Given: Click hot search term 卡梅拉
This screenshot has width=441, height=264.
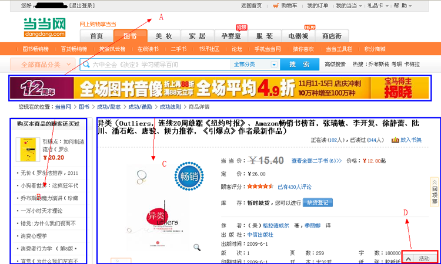Looking at the screenshot, I should (412, 65).
